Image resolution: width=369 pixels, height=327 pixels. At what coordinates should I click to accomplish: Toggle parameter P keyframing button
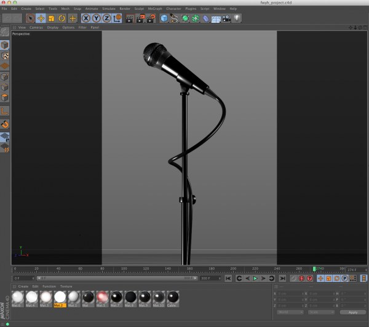point(345,278)
